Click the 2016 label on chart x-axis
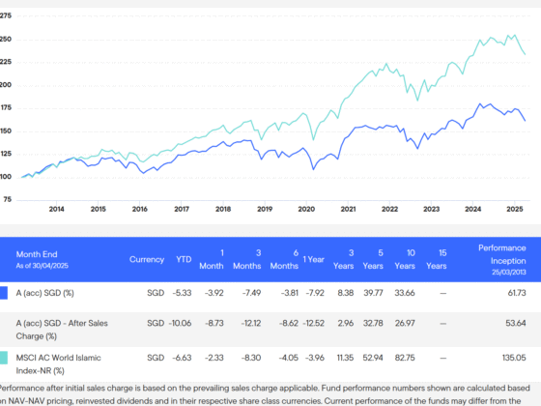541x406 pixels. pyautogui.click(x=140, y=209)
